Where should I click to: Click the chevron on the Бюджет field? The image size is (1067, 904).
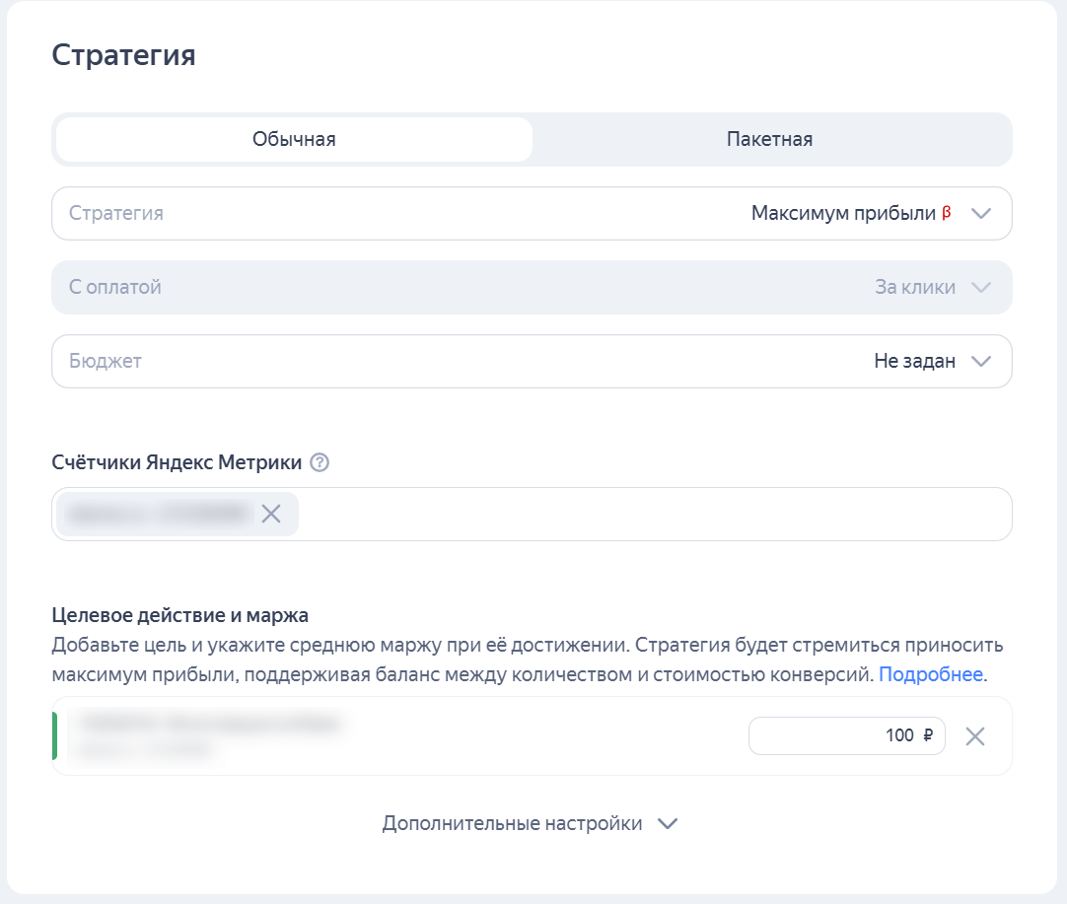[981, 361]
